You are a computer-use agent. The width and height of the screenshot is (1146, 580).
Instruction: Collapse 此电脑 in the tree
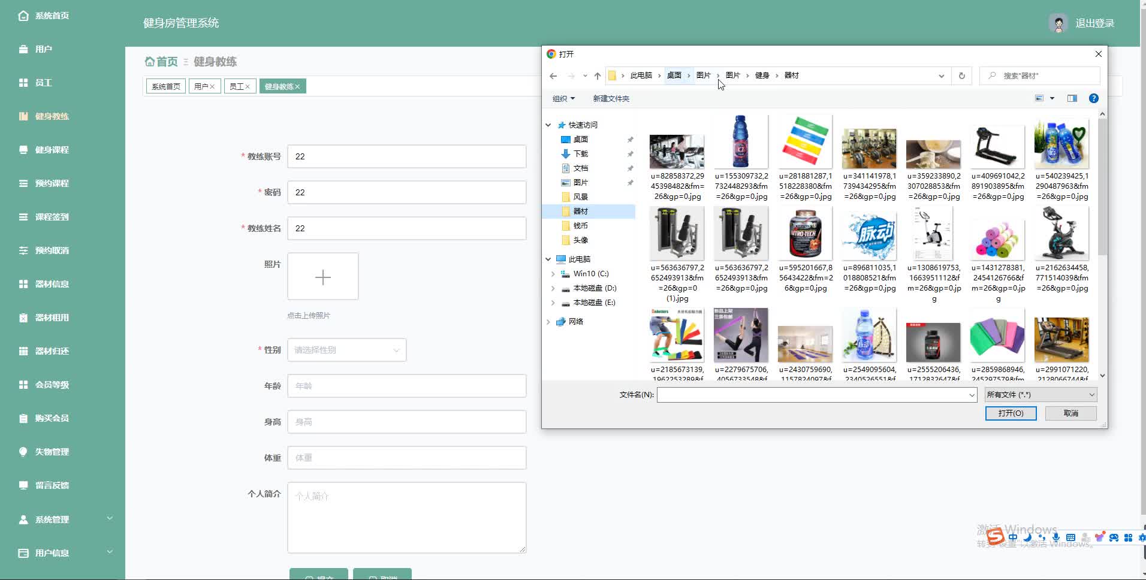click(x=548, y=259)
